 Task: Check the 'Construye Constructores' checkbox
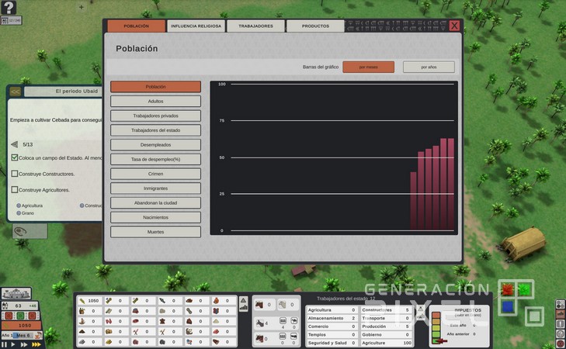coord(15,174)
